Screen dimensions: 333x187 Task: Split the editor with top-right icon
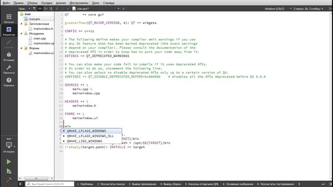[x=330, y=9]
